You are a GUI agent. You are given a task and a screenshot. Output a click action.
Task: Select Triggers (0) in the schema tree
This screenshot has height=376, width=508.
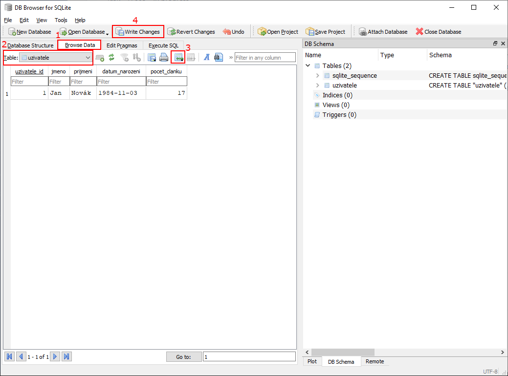tap(339, 114)
